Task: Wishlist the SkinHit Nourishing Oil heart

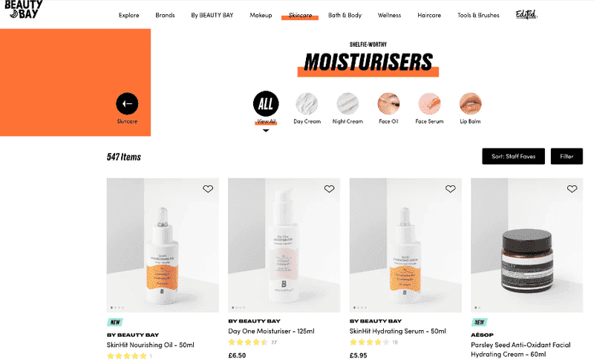Action: pos(208,189)
